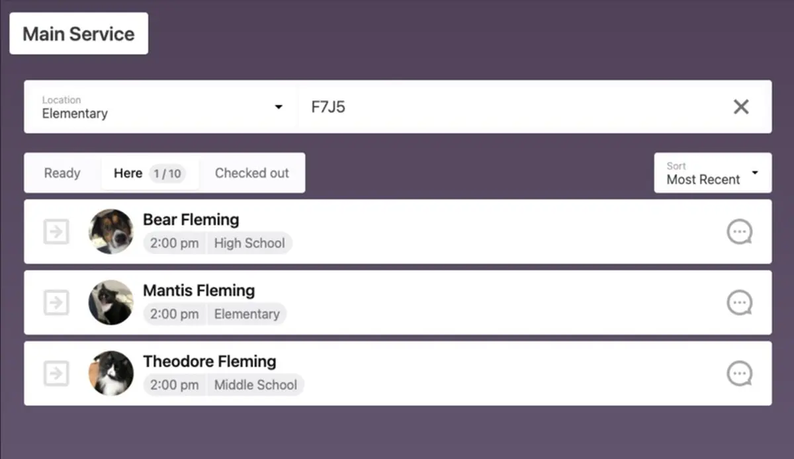This screenshot has width=794, height=459.
Task: Click the checkout arrow icon for Mantis Fleming
Action: tap(56, 303)
